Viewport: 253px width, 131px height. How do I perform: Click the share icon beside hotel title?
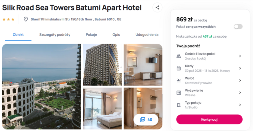click(157, 7)
